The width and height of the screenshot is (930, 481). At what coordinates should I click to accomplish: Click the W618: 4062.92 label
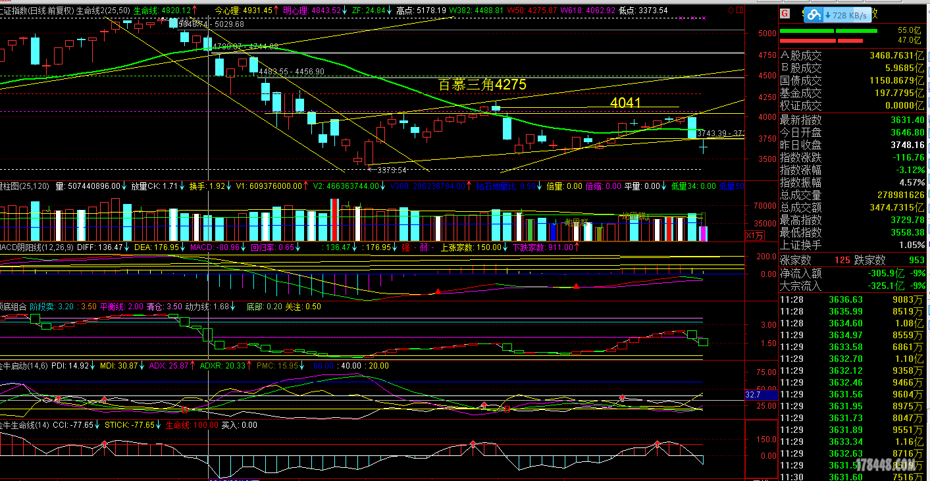pyautogui.click(x=588, y=11)
